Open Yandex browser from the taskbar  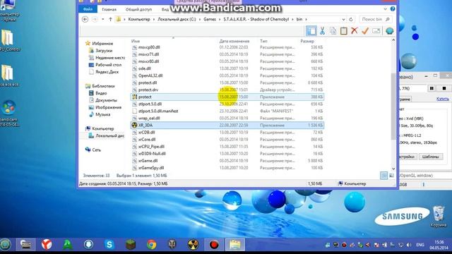(47, 245)
